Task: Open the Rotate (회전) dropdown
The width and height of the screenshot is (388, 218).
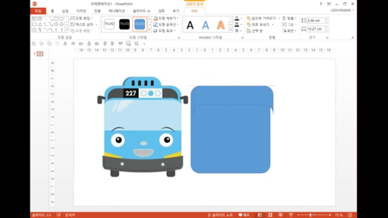Action: (289, 31)
